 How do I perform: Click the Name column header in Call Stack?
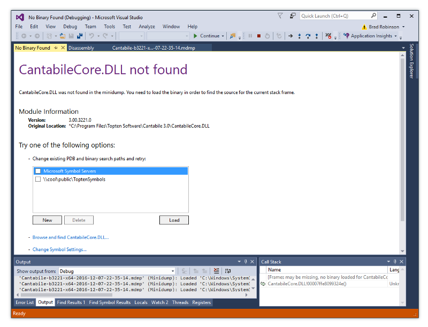coord(327,269)
